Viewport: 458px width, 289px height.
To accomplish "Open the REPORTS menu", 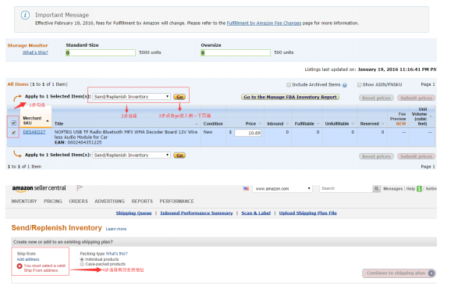I will point(142,202).
